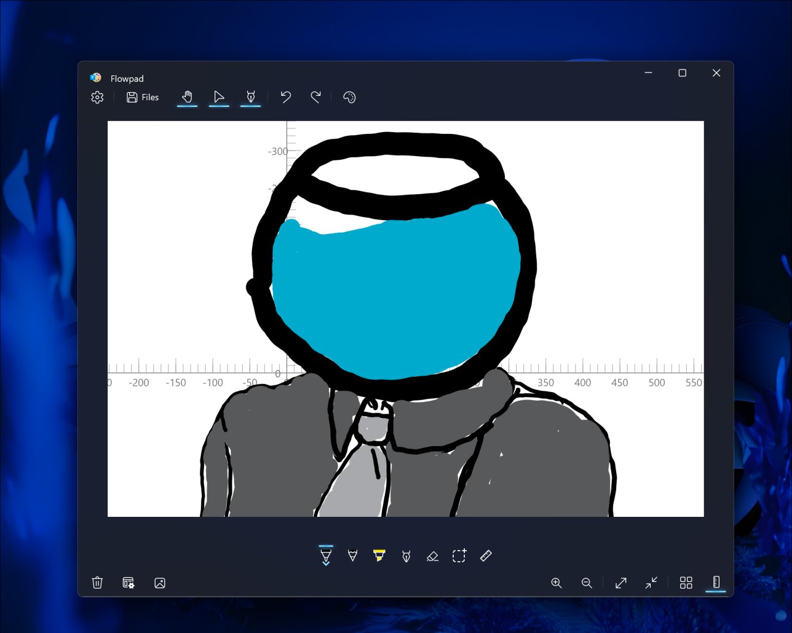Undo the last stroke

coord(285,96)
